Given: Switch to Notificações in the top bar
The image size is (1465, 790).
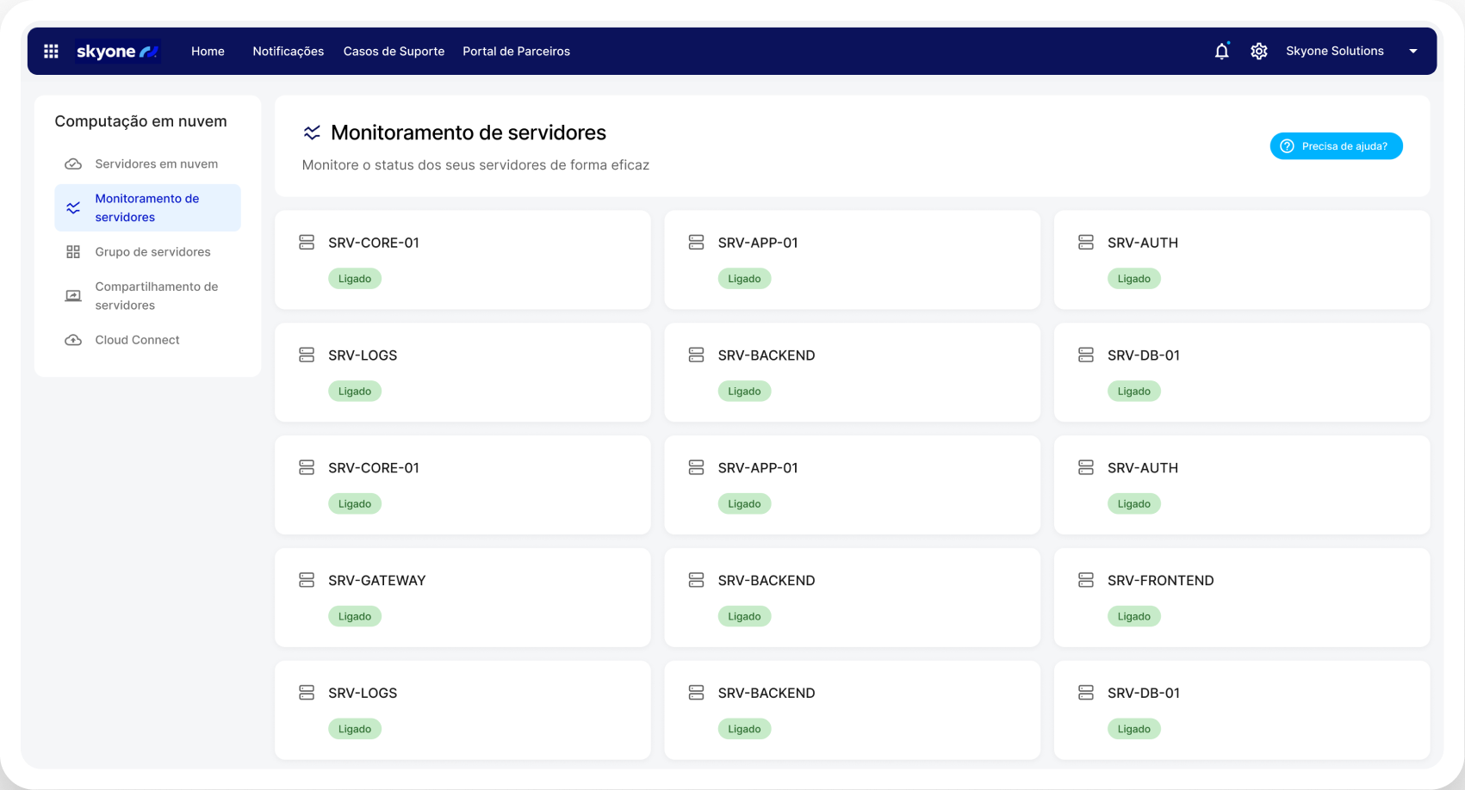Looking at the screenshot, I should [288, 51].
